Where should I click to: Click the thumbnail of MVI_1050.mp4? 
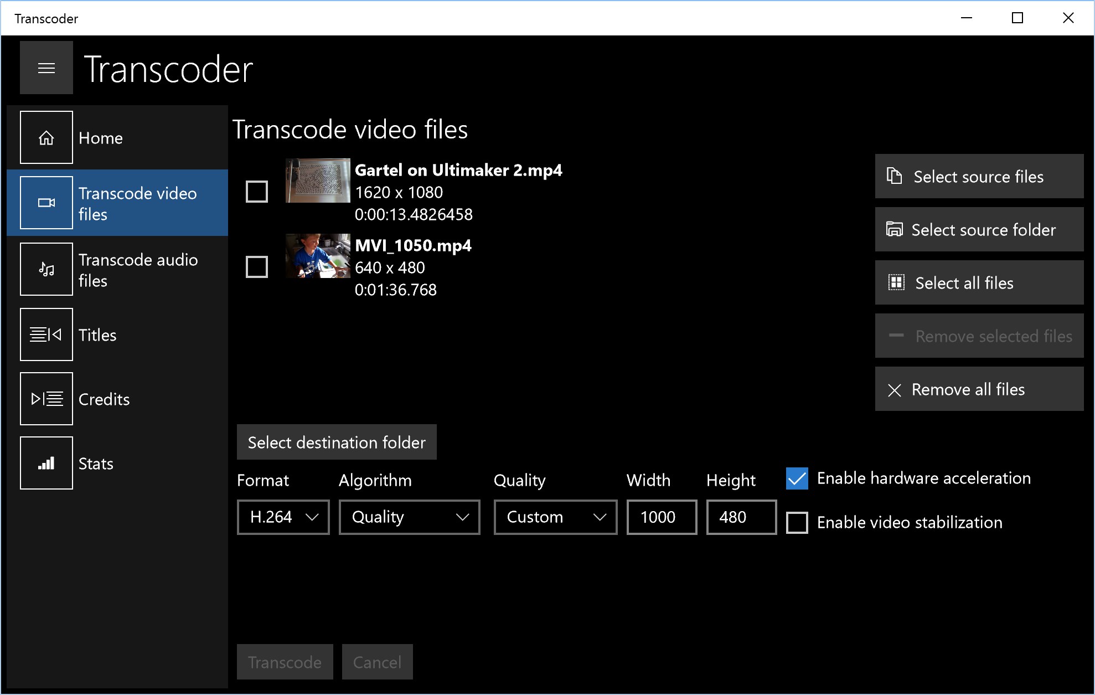(318, 256)
